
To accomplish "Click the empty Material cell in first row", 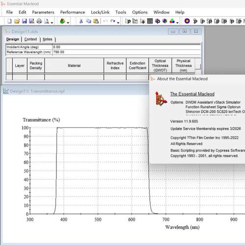I will 74,77.
